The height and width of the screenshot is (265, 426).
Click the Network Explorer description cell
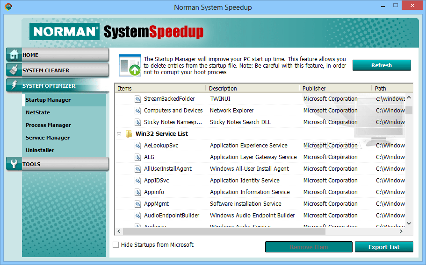(x=231, y=111)
